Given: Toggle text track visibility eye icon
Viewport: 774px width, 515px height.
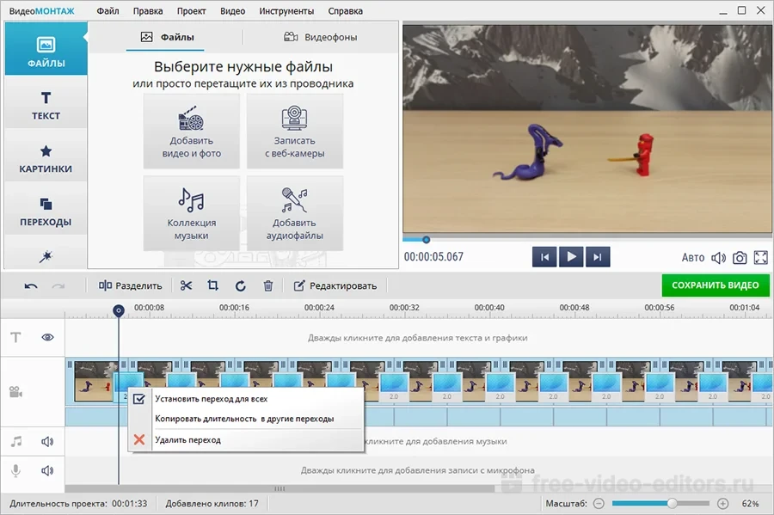Looking at the screenshot, I should pyautogui.click(x=48, y=338).
